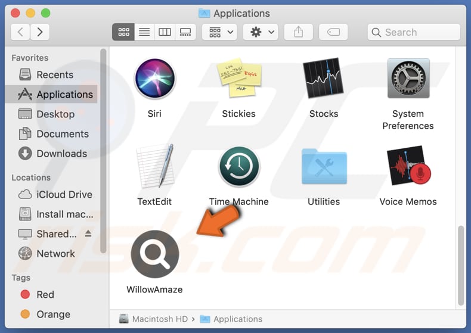Image resolution: width=471 pixels, height=333 pixels.
Task: Filter by the Red tag
Action: pos(51,295)
